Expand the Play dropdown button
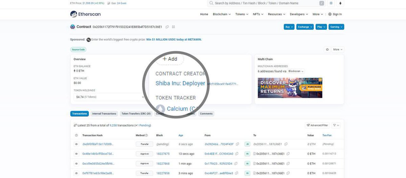Image resolution: width=406 pixels, height=178 pixels. click(321, 27)
